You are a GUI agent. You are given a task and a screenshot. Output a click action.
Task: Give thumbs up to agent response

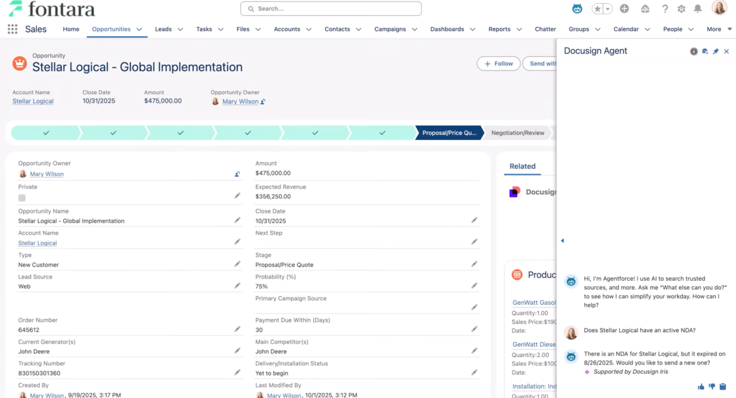tap(701, 386)
